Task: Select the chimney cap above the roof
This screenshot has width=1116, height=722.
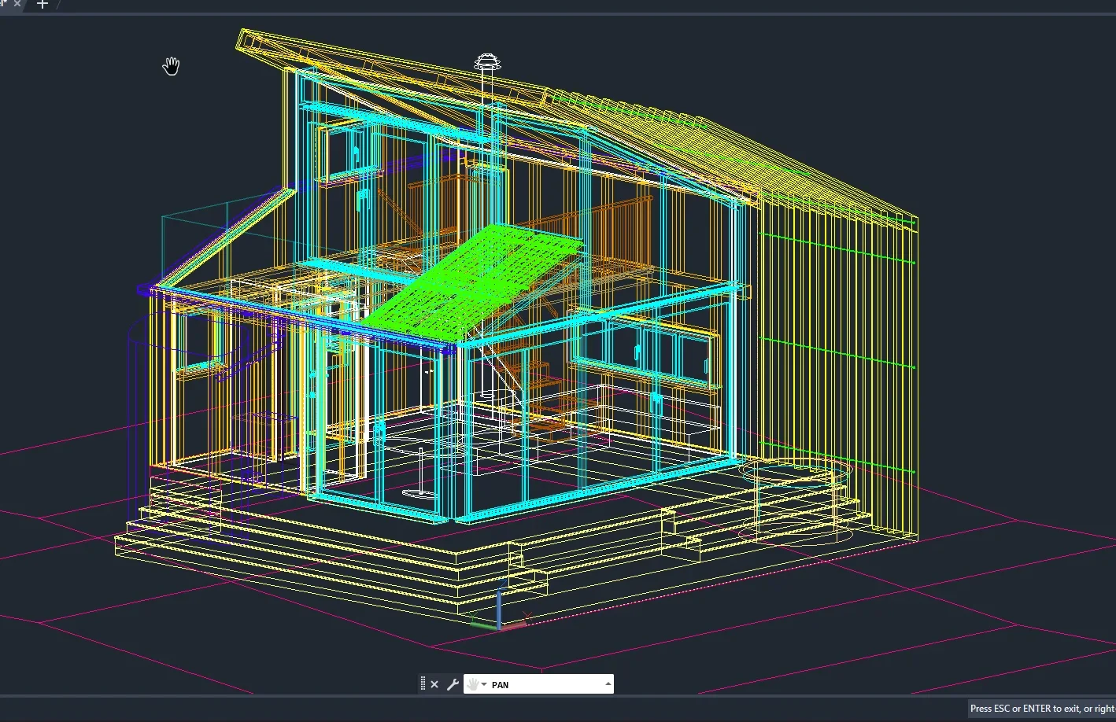Action: click(x=488, y=62)
